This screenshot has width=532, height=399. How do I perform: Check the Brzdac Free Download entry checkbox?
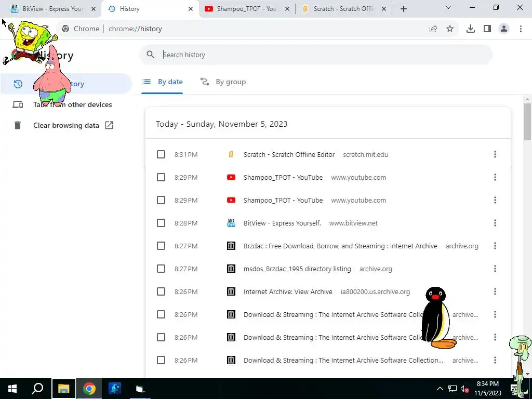tap(161, 246)
